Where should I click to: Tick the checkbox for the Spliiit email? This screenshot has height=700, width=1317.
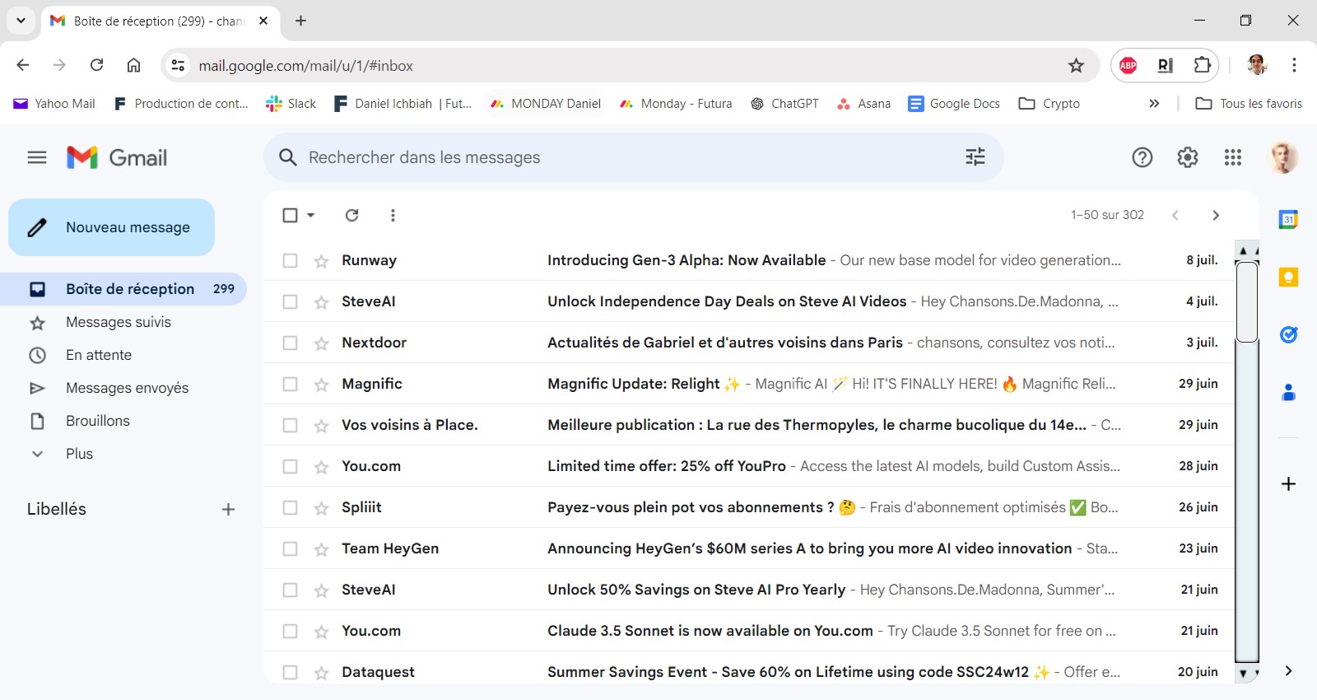pyautogui.click(x=290, y=507)
